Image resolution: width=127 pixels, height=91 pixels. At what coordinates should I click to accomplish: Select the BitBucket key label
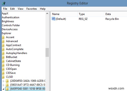point(11,57)
